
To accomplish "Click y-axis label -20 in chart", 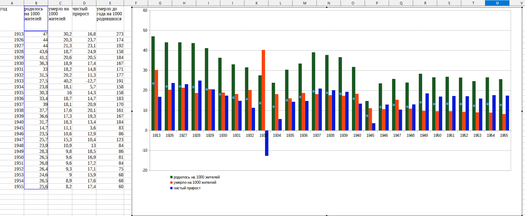I will coord(145,170).
